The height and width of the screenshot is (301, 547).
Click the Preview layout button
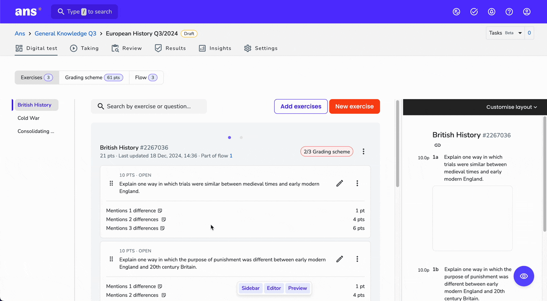pyautogui.click(x=297, y=288)
